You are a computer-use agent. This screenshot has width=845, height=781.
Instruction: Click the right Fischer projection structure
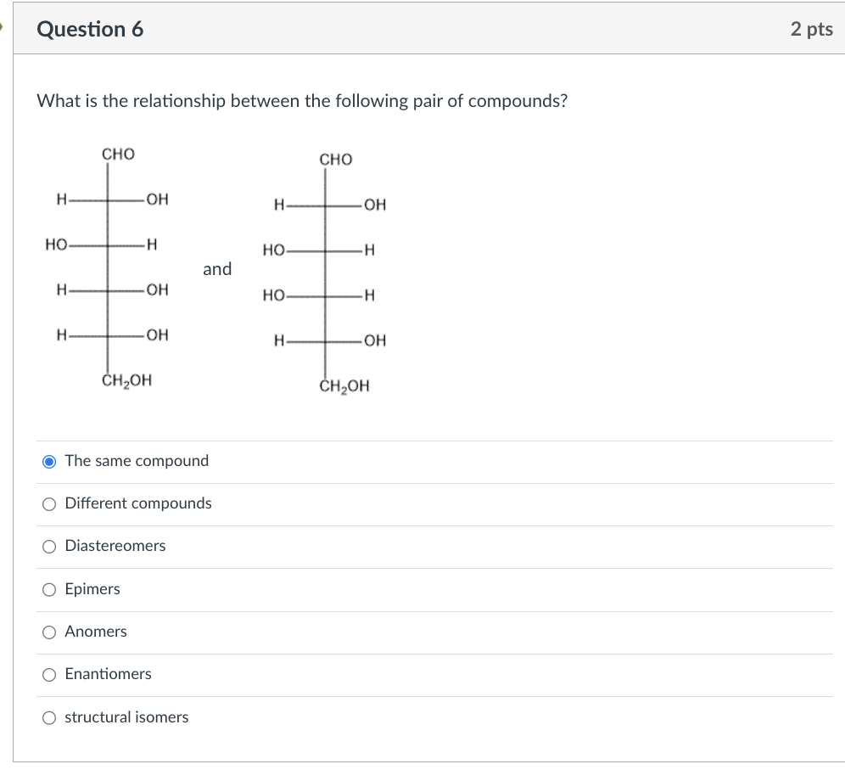click(x=326, y=273)
